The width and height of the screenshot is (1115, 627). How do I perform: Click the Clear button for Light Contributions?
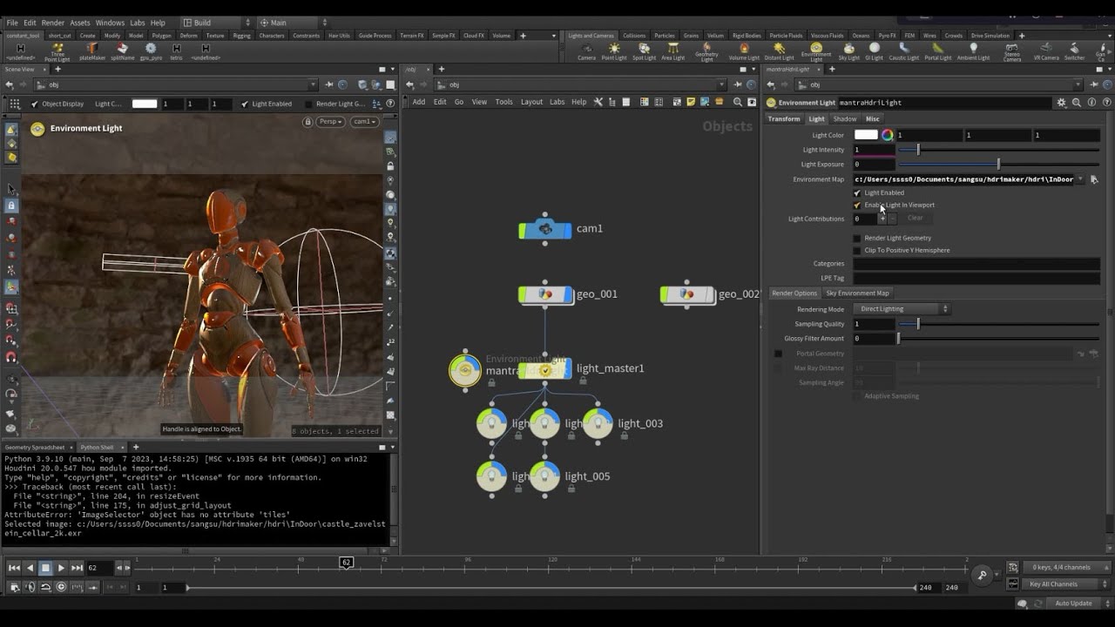[x=915, y=219]
